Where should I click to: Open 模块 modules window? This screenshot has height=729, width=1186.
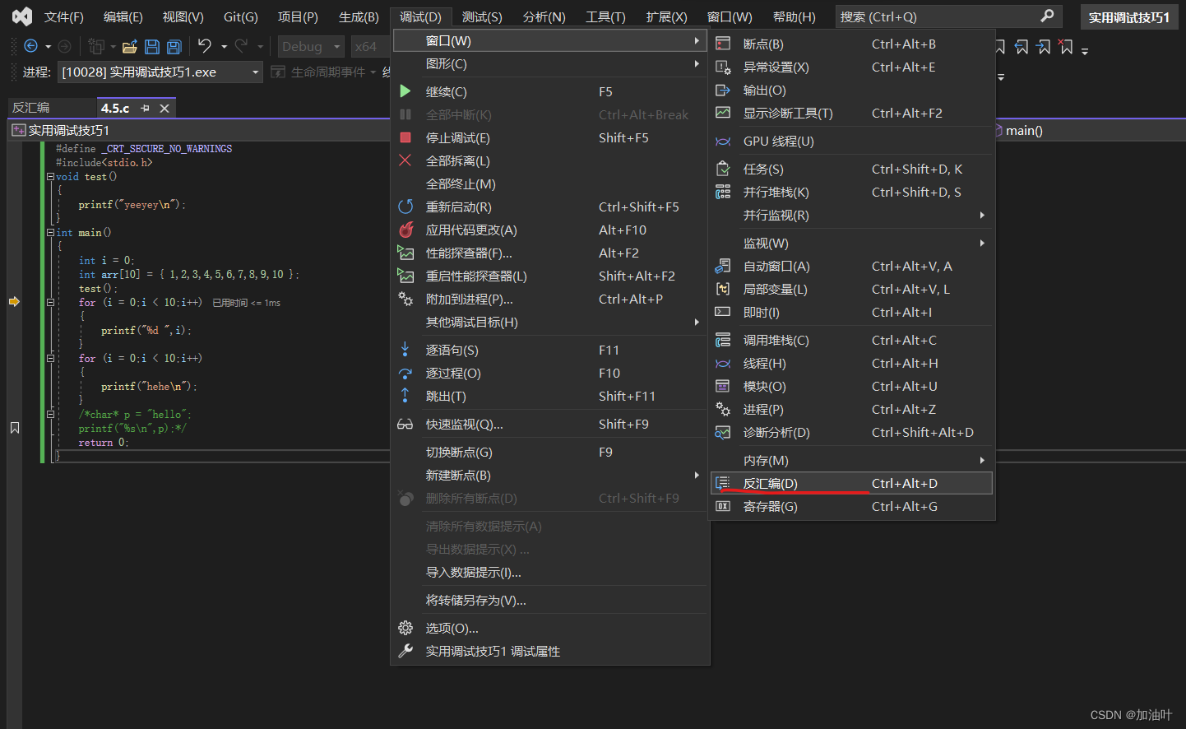coord(851,386)
